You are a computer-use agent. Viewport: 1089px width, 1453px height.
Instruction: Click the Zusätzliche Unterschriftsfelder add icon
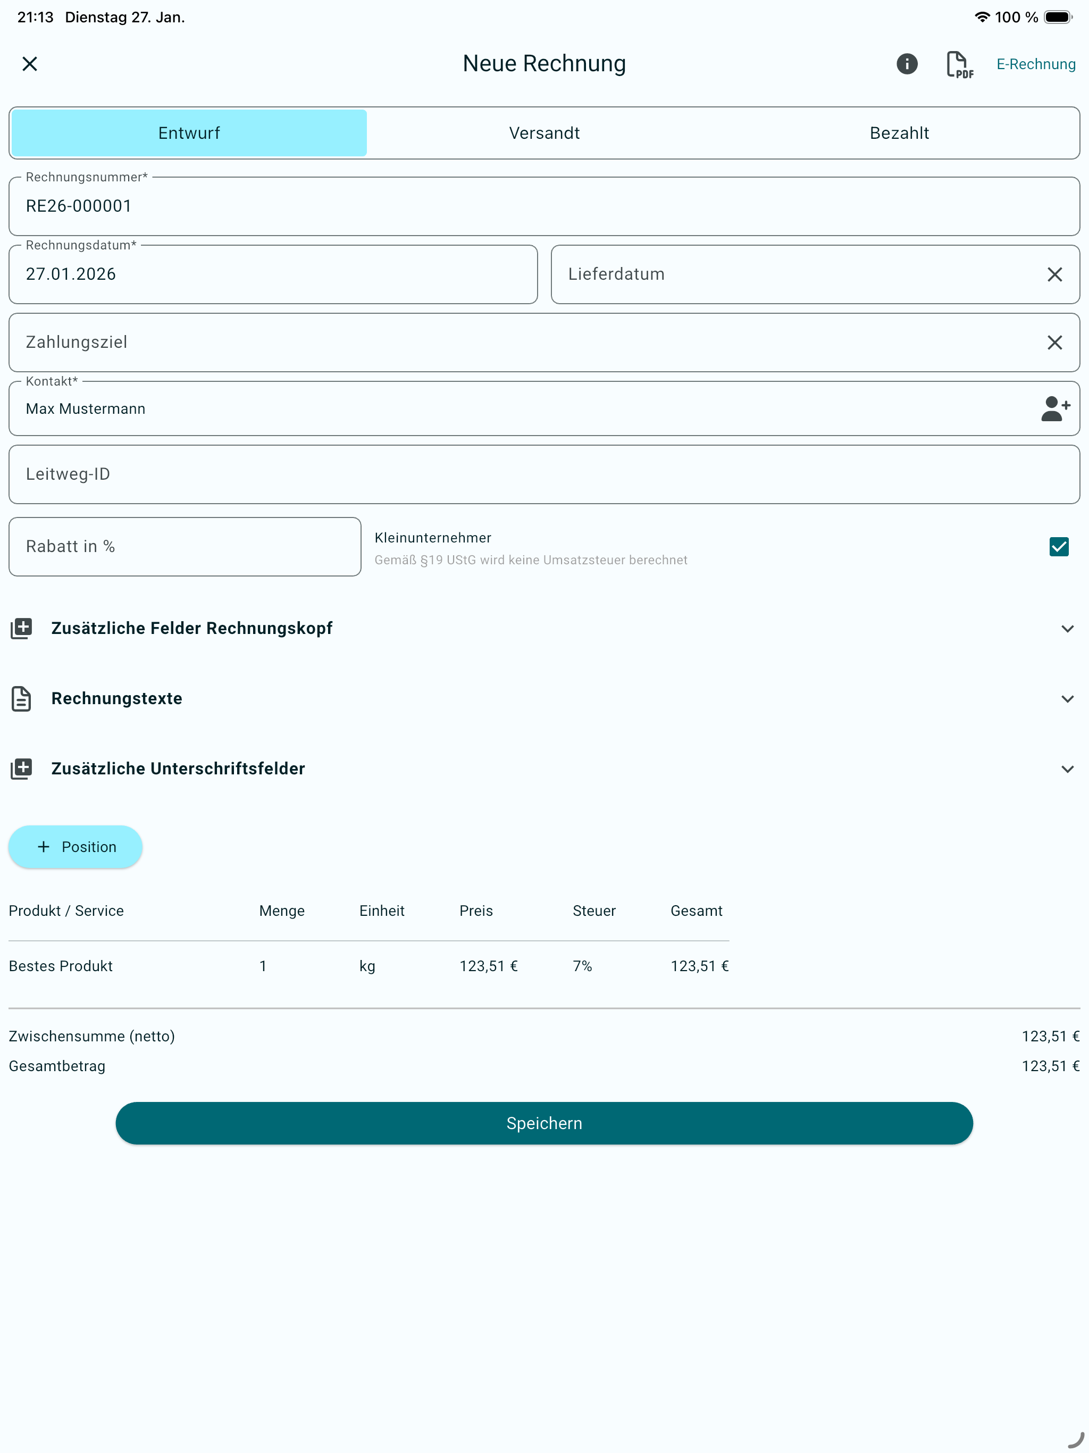[22, 768]
